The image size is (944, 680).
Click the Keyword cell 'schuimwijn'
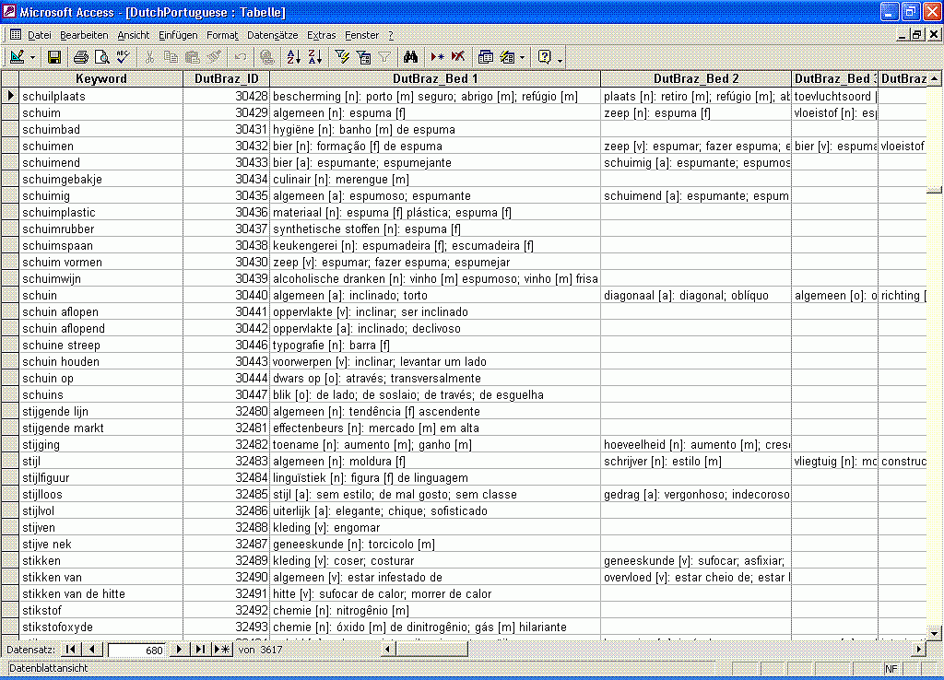(101, 278)
